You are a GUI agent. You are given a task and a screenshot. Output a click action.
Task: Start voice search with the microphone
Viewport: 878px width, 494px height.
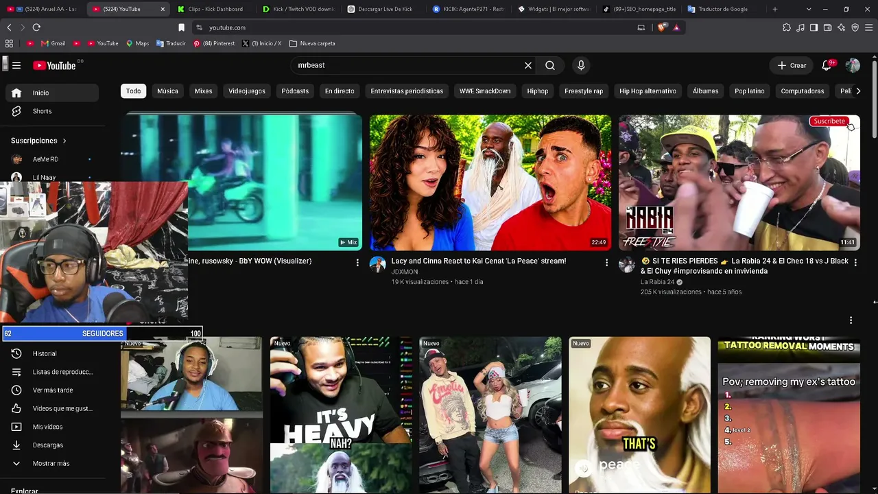point(581,65)
